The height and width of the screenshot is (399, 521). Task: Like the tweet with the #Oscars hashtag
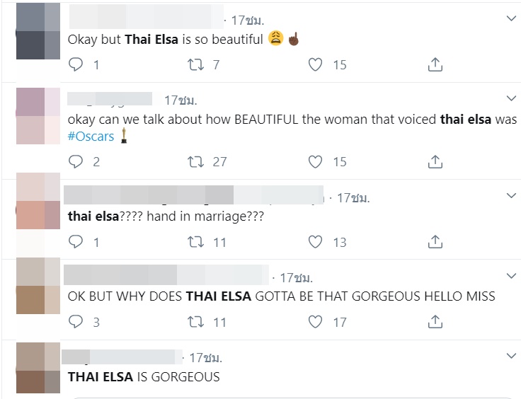coord(316,161)
